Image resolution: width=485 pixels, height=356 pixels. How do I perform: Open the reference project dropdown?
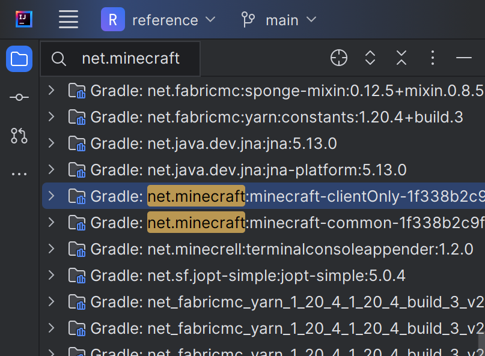coord(159,20)
